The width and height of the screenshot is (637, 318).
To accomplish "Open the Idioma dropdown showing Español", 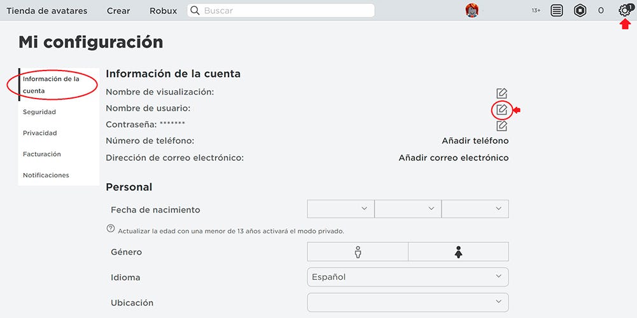I will coord(407,277).
